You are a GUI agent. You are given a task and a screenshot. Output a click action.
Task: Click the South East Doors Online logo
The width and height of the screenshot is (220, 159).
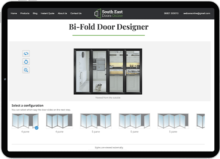[108, 13]
